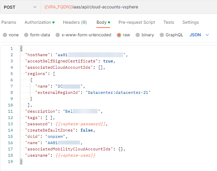Switch to the Tests tab
This screenshot has height=171, width=217.
coord(169,22)
